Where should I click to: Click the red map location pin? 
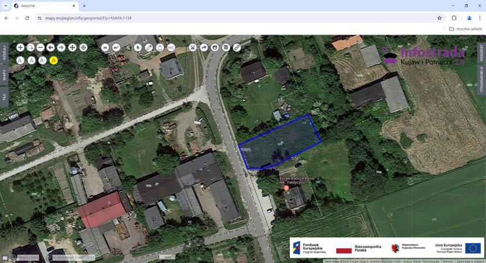[286, 188]
